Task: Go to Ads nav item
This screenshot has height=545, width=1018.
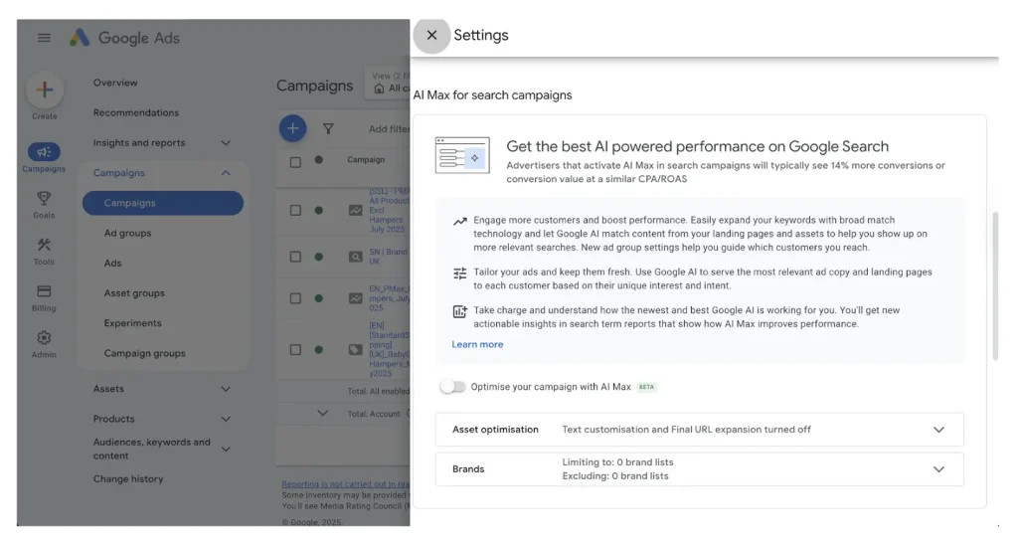Action: [113, 264]
